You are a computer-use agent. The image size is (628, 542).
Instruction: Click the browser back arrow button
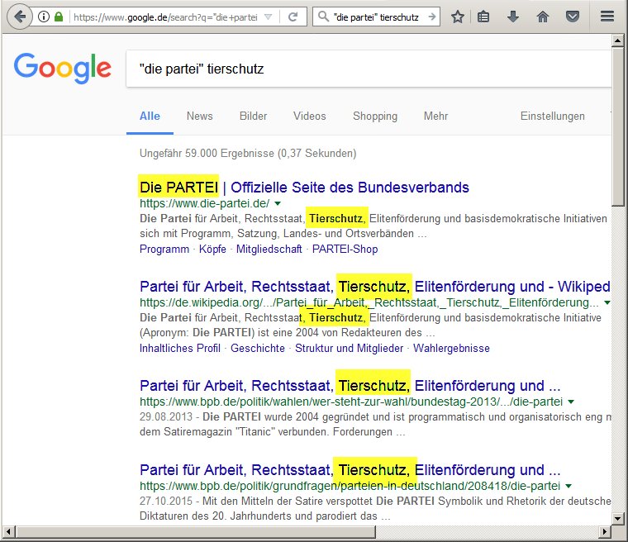pos(20,17)
